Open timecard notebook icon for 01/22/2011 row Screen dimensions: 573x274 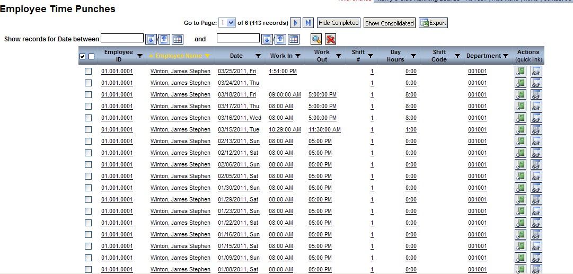click(x=521, y=223)
